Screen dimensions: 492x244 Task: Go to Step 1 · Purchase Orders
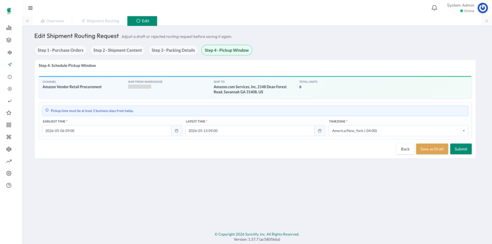61,50
